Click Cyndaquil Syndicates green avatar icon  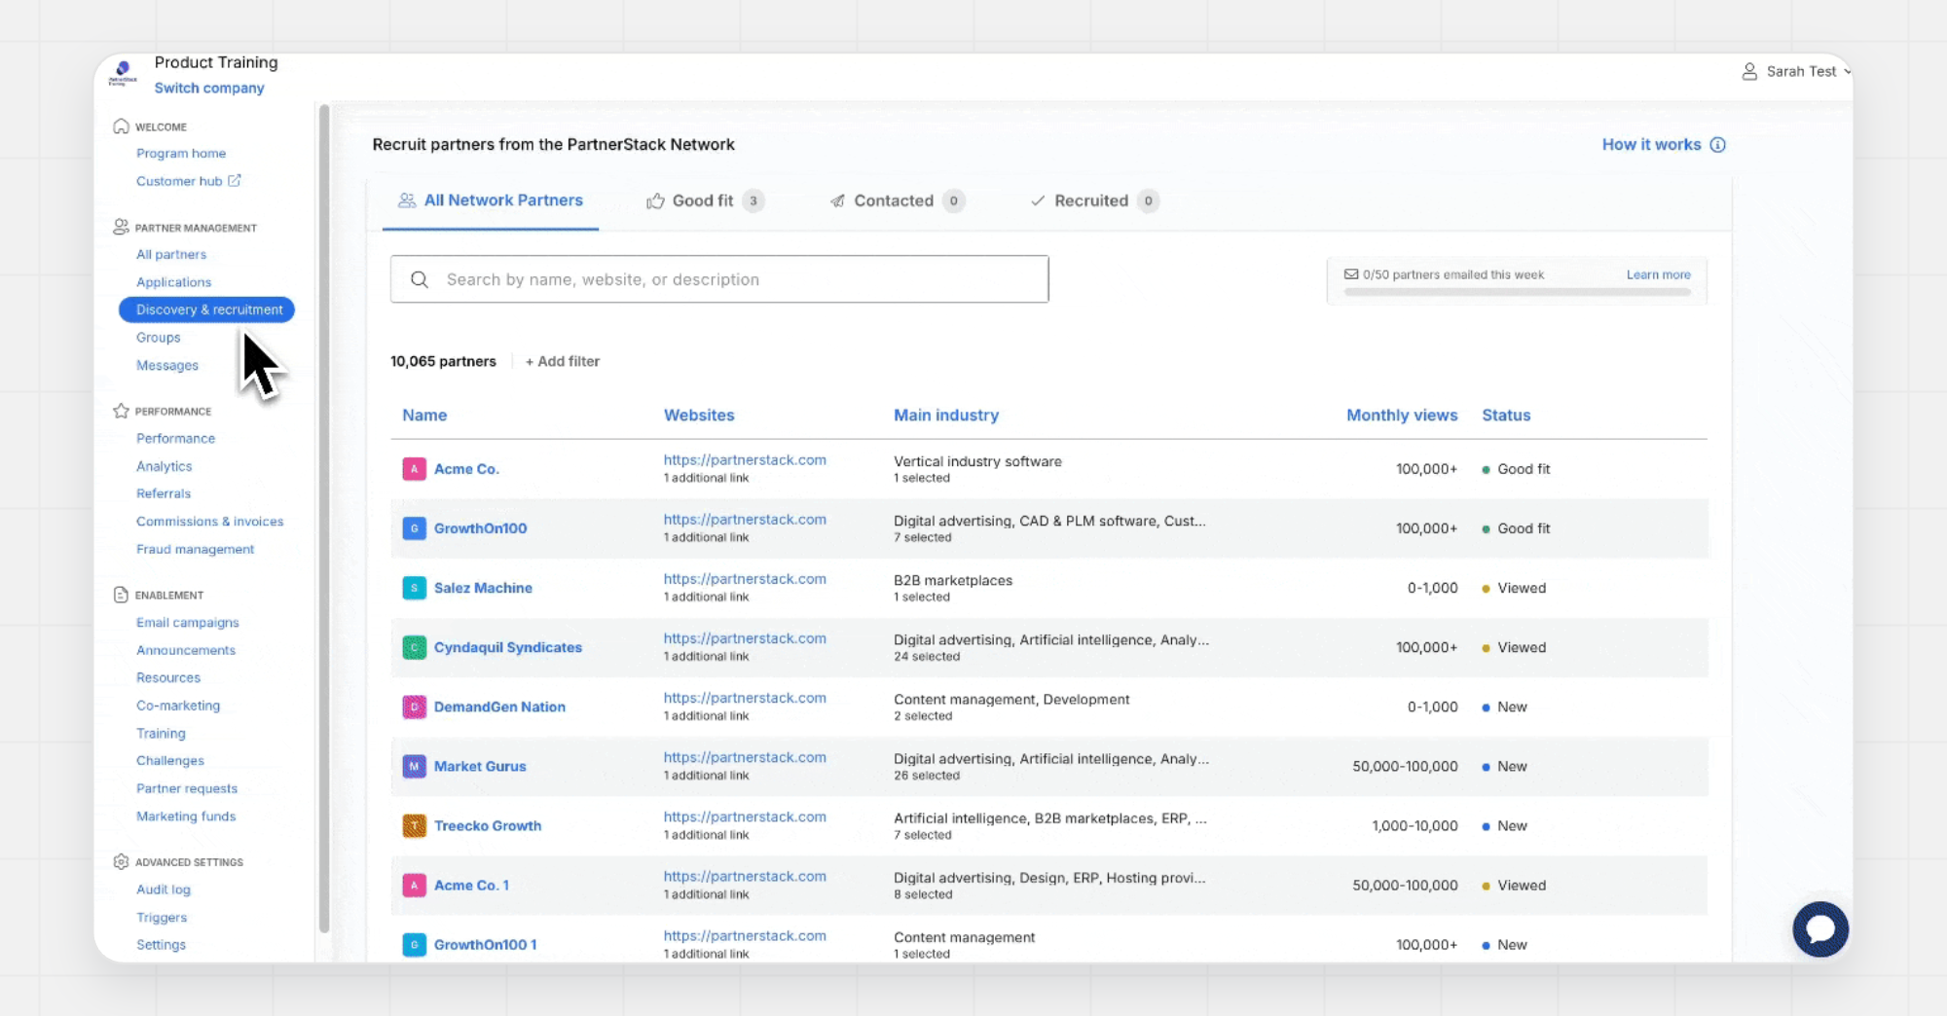(x=415, y=647)
